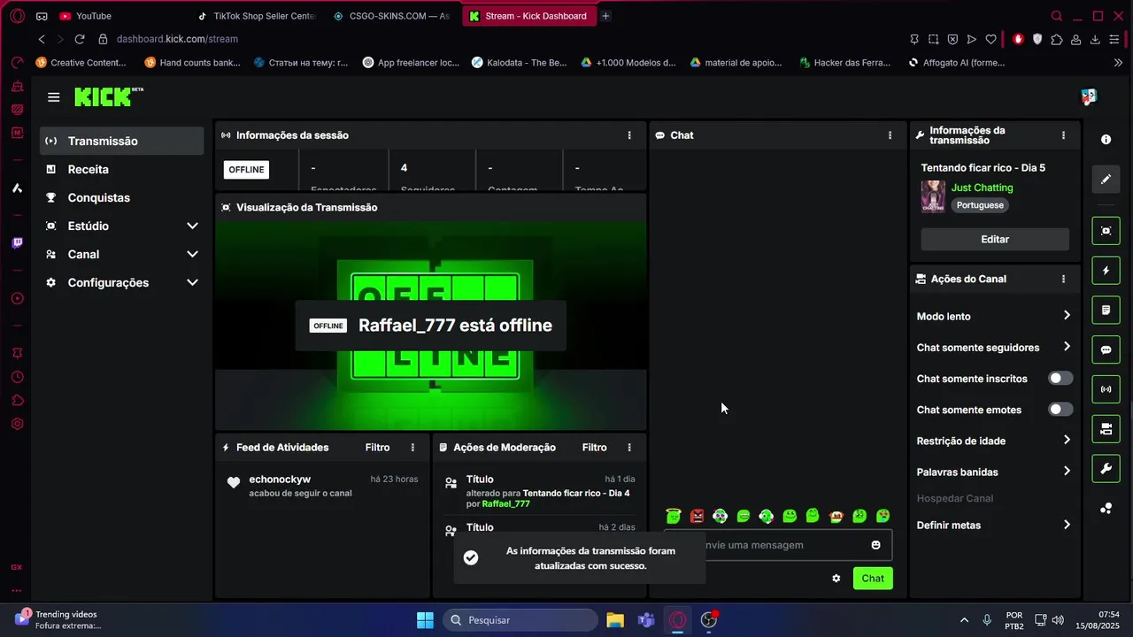Click the Editar button
Screen dimensions: 1133x637
pyautogui.click(x=995, y=239)
